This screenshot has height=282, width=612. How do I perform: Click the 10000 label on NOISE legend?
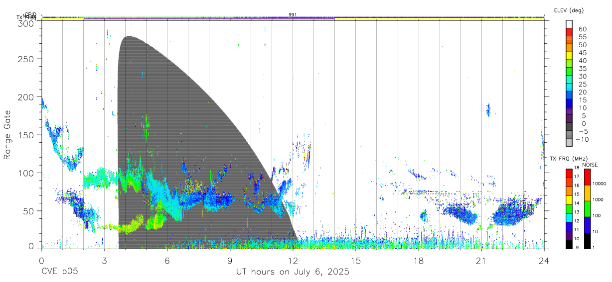point(600,184)
